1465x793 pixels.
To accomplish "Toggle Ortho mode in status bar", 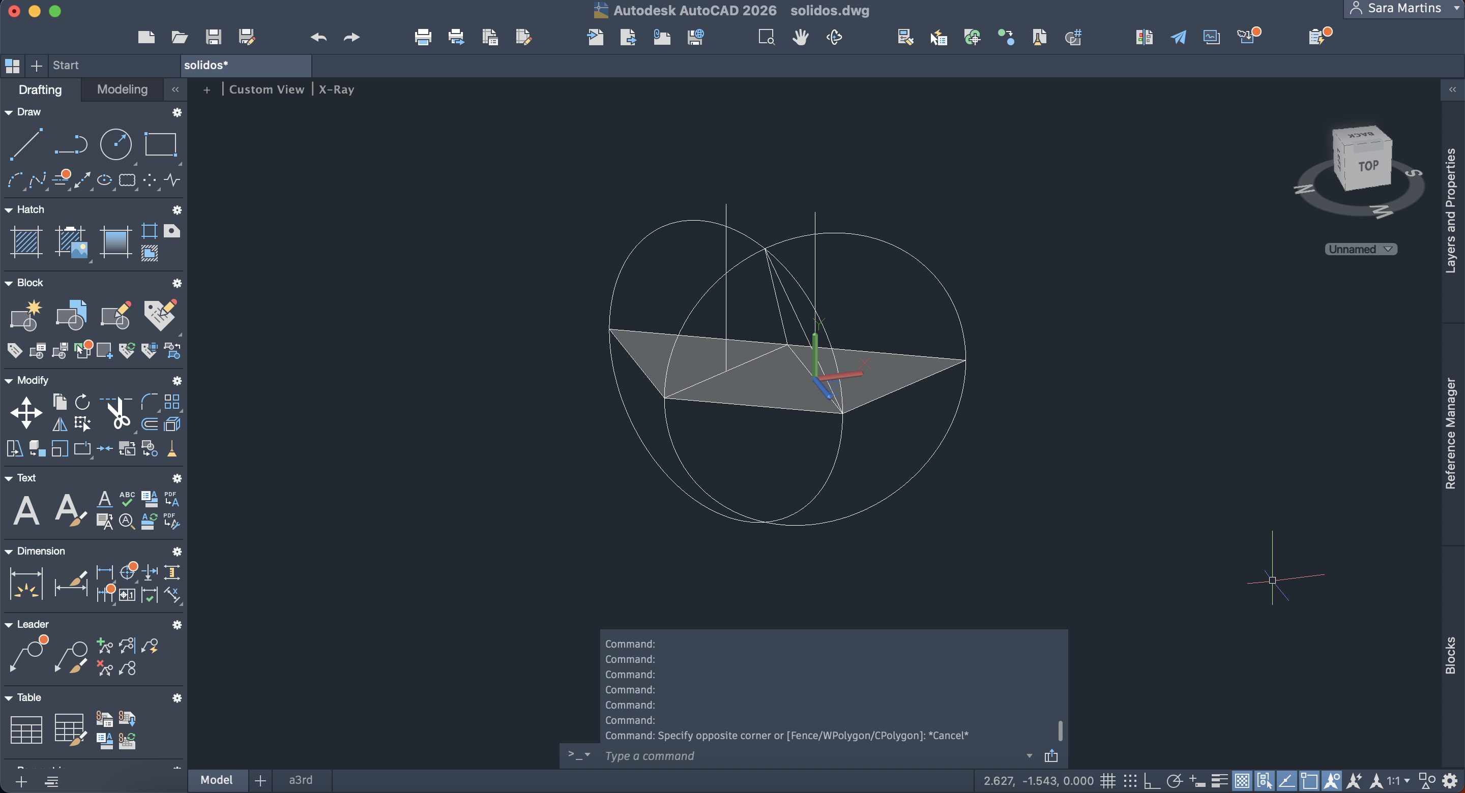I will (1152, 780).
